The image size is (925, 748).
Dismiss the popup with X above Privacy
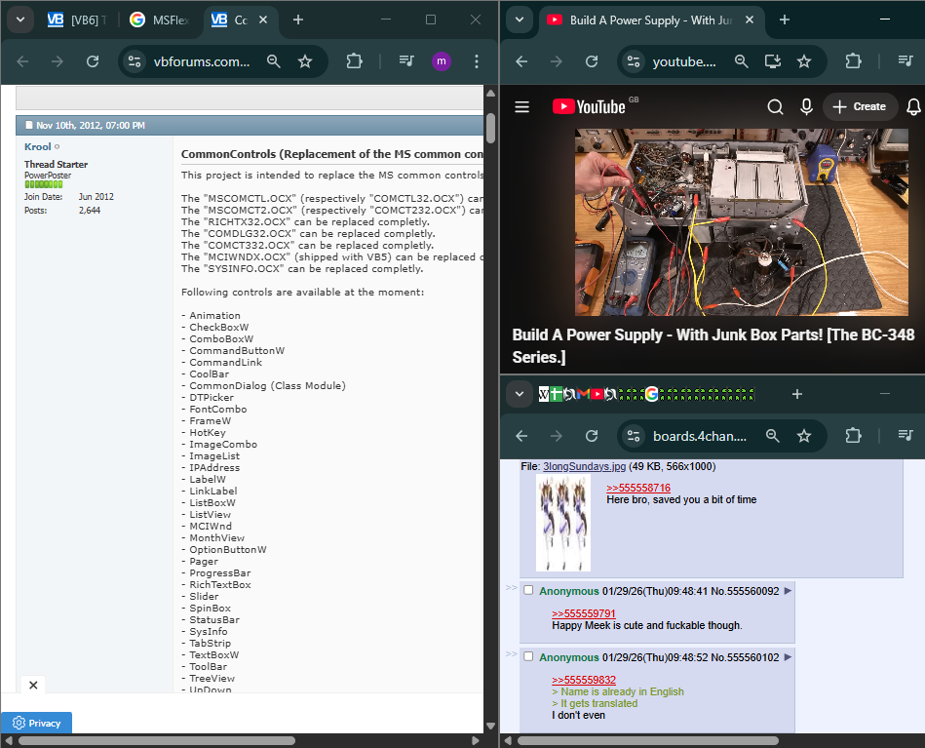point(33,685)
